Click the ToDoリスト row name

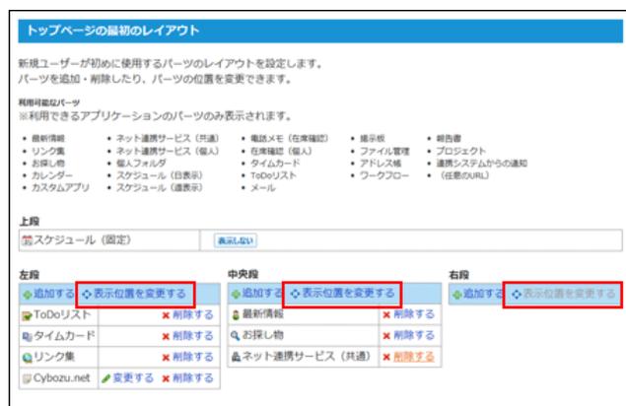(x=62, y=315)
